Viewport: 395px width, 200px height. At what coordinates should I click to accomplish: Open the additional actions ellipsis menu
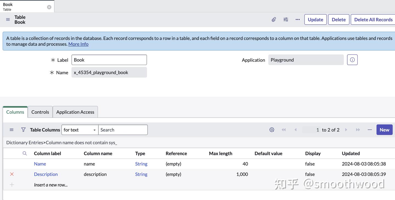tap(298, 19)
